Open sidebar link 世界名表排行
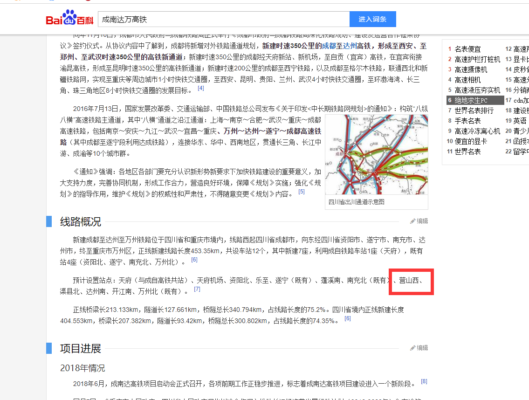This screenshot has width=529, height=400. 474,110
